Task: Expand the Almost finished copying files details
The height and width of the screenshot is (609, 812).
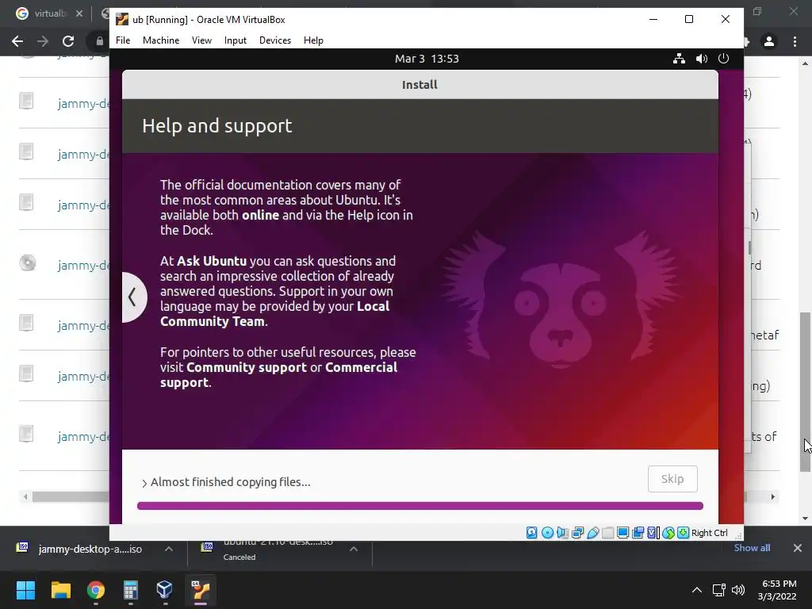Action: coord(144,483)
